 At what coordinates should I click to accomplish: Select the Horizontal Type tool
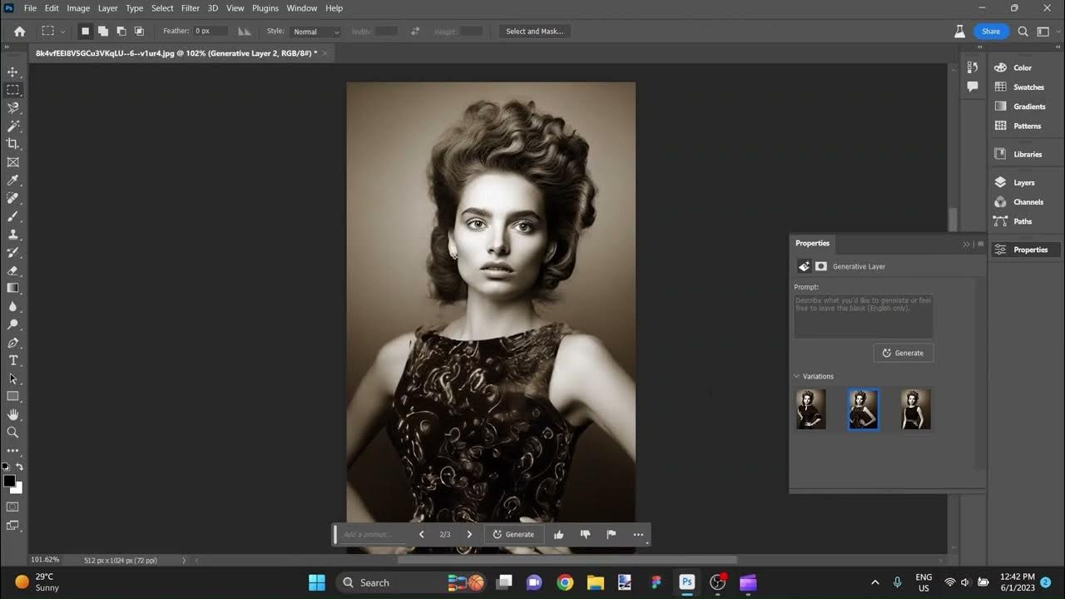tap(12, 360)
